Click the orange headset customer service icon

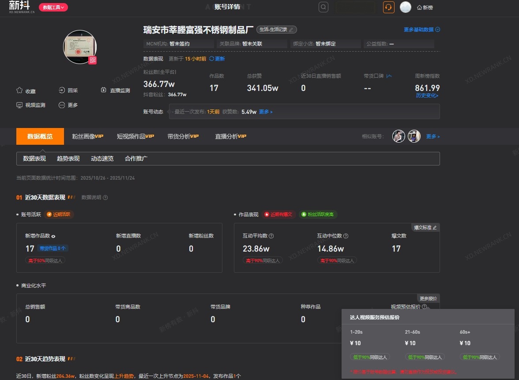[389, 7]
